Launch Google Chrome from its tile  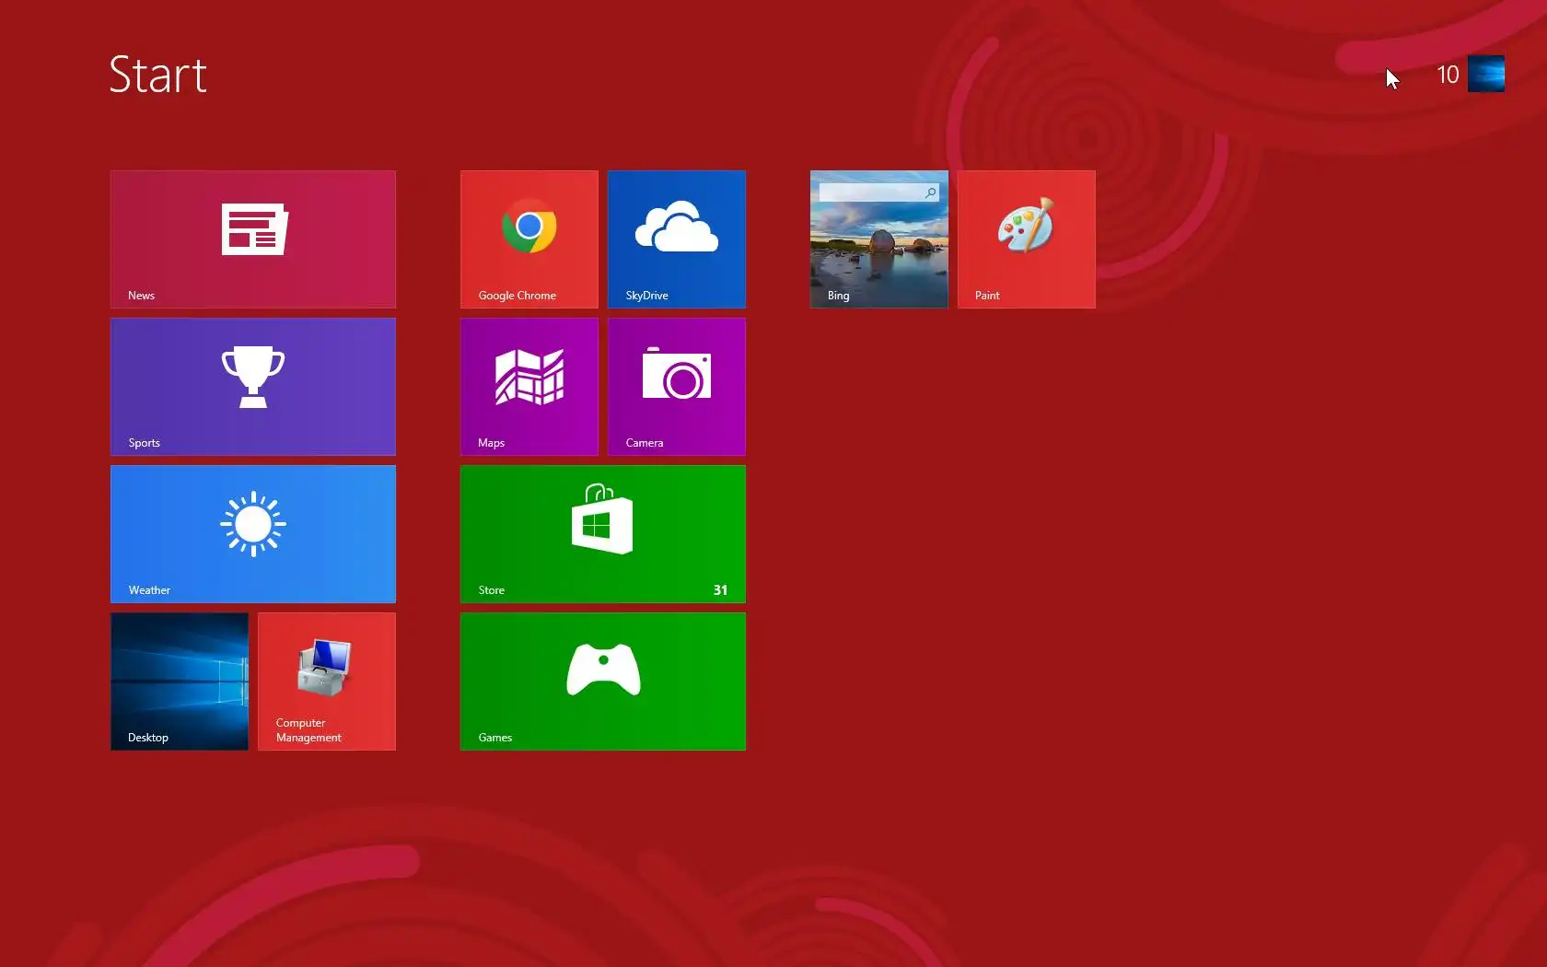tap(529, 239)
